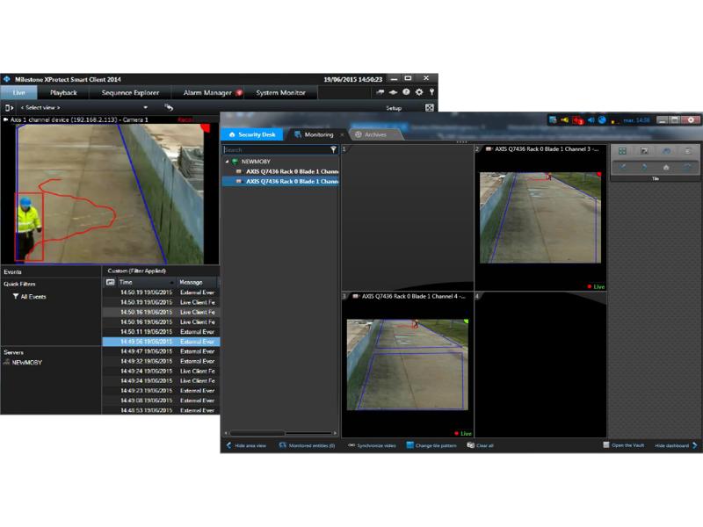Open the settings gear icon in Smart Client
Viewport: 703px width, 527px height.
coord(419,92)
